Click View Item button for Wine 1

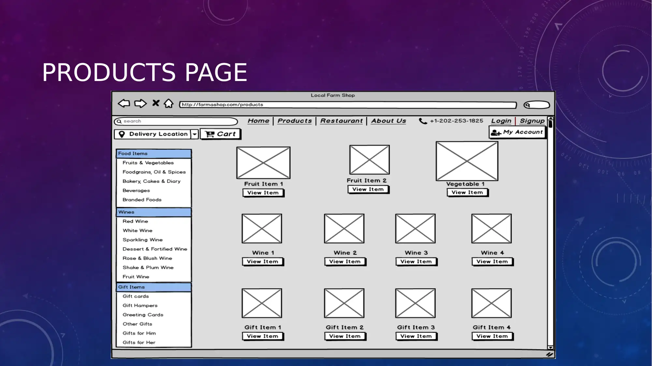[263, 262]
